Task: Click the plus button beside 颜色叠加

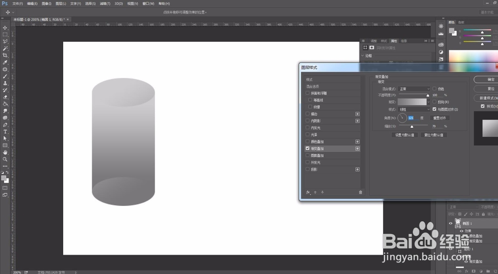Action: point(357,142)
